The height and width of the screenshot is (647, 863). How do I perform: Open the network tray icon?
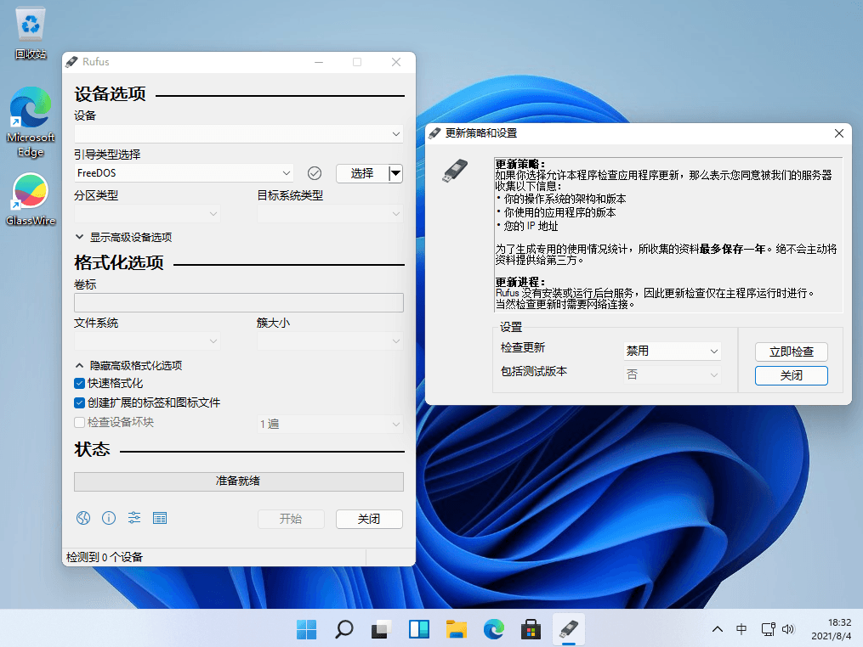pos(768,629)
